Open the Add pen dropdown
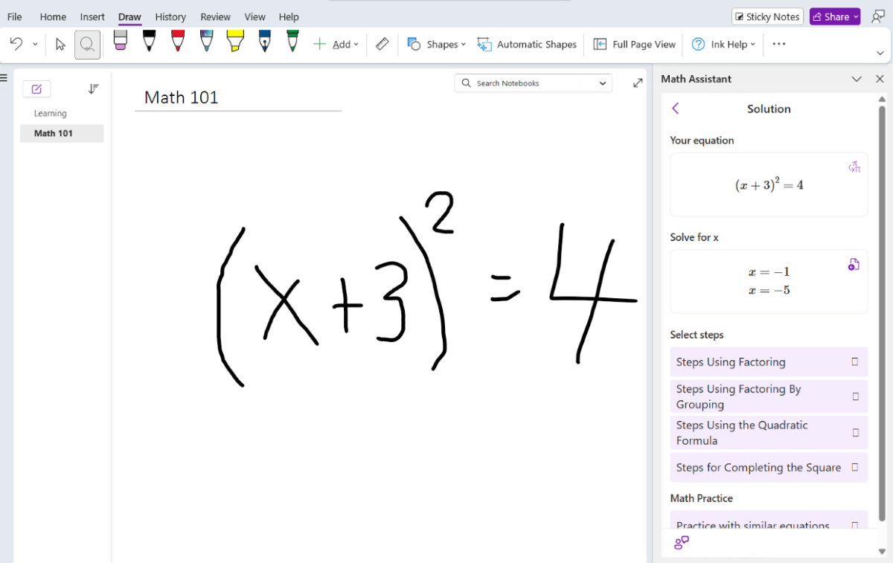This screenshot has width=893, height=563. click(336, 45)
